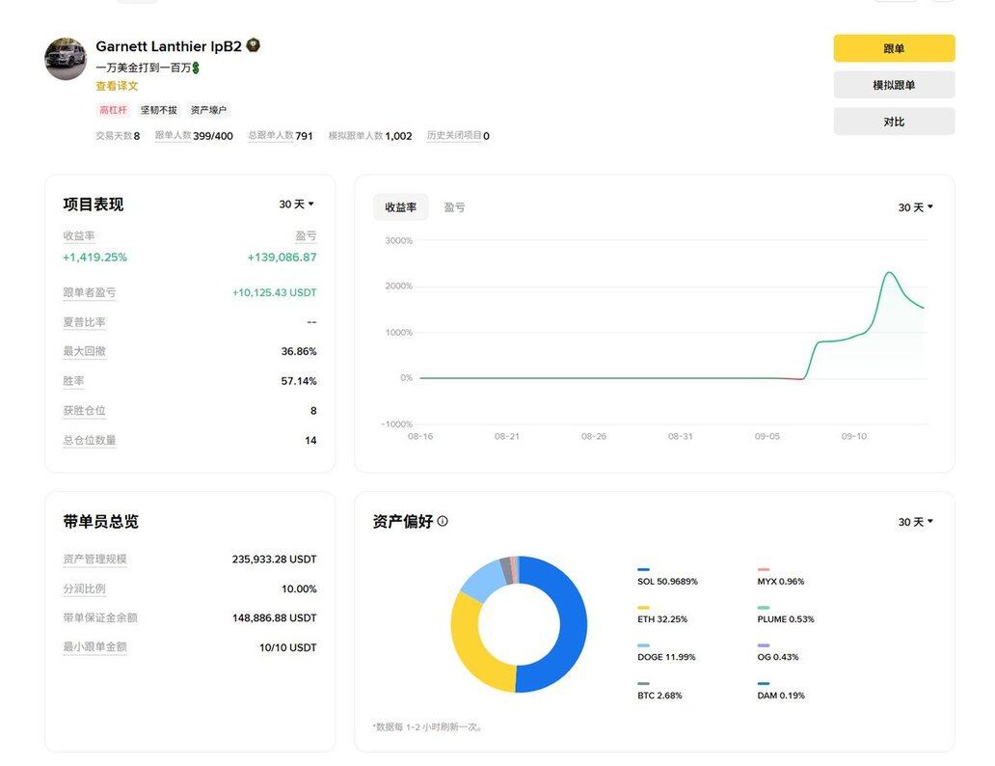Click the 最大回撤 label
The image size is (995, 766).
point(85,351)
